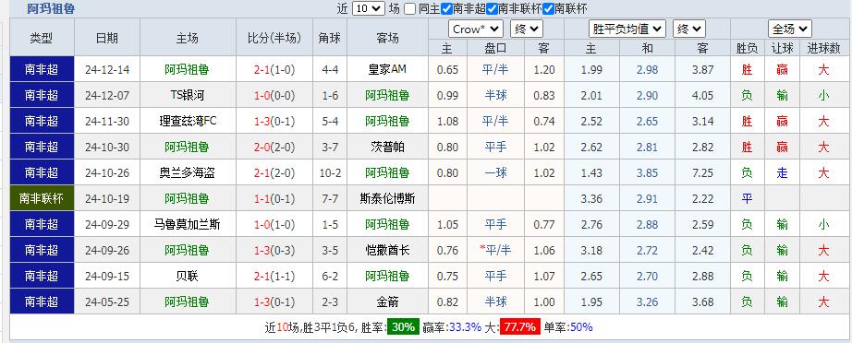
Task: Click the 奥兰多海盗 team name
Action: 188,172
